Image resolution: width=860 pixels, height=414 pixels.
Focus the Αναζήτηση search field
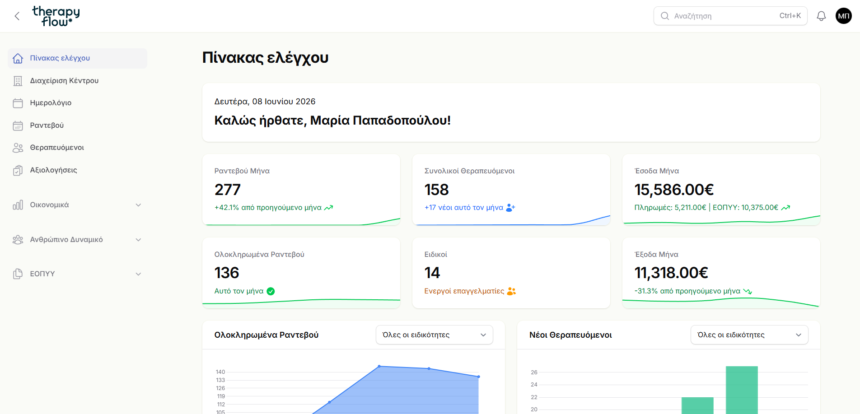(x=730, y=16)
